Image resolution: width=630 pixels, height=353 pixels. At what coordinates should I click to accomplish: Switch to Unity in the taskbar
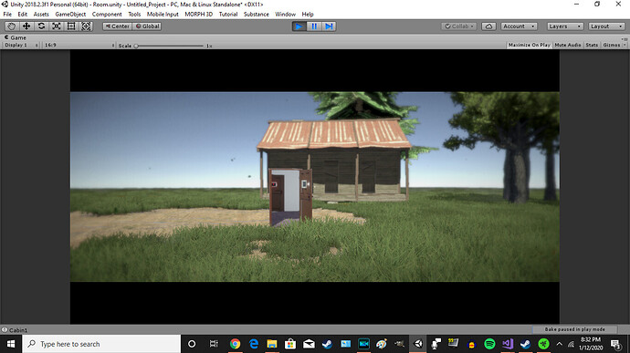click(x=418, y=344)
